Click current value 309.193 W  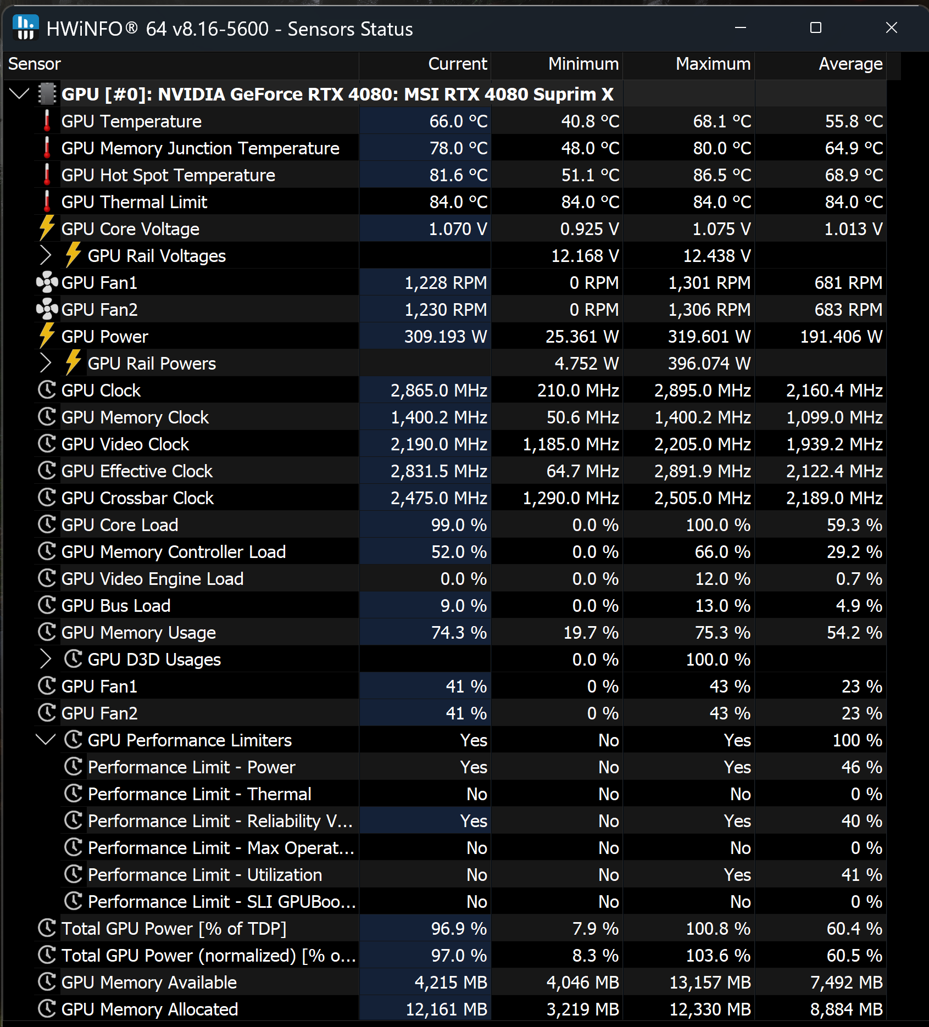coord(446,337)
